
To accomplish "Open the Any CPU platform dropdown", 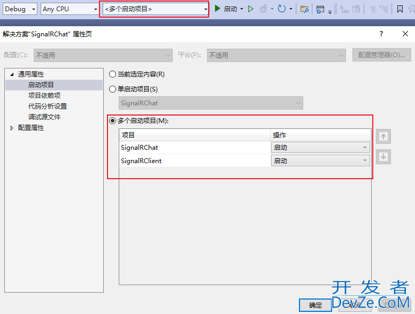I will pos(70,9).
